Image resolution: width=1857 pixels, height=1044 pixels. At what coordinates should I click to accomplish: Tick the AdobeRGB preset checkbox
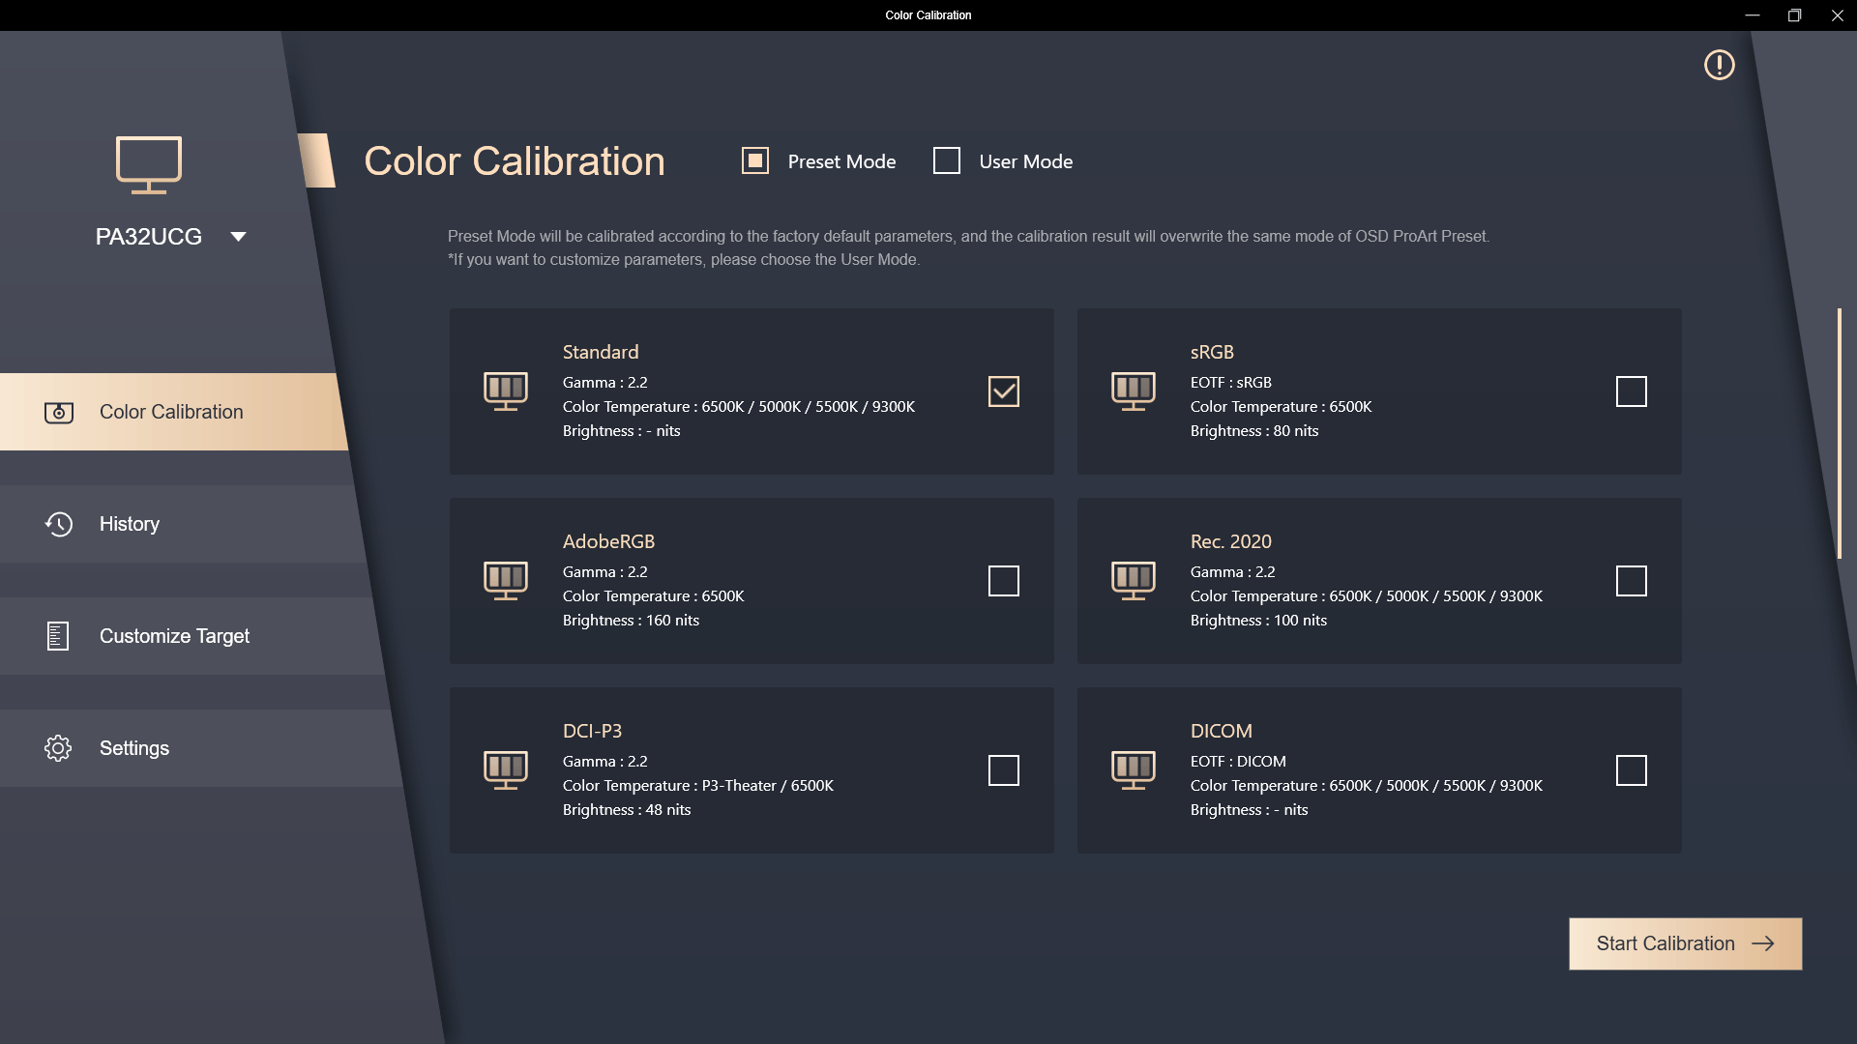tap(1003, 581)
